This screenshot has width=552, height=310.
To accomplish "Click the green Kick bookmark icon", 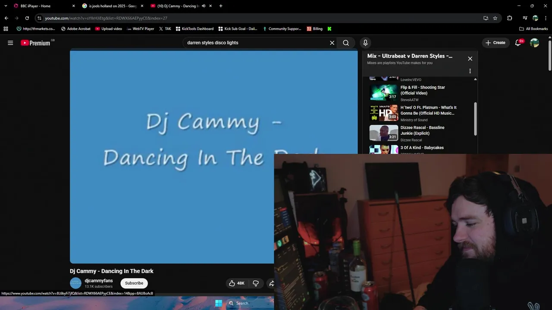I will (x=329, y=29).
